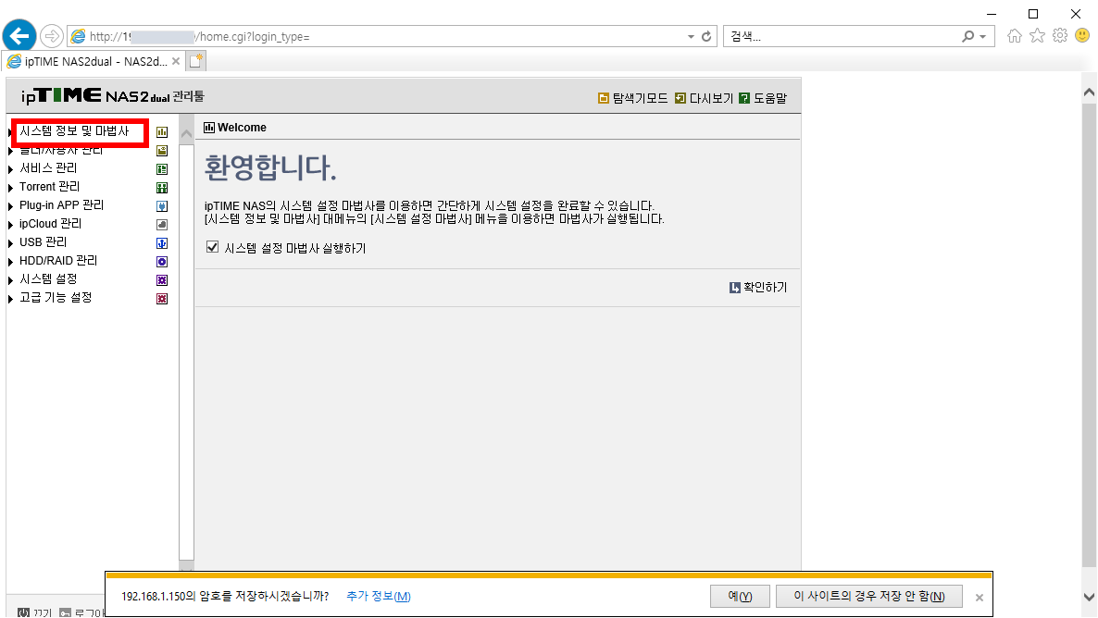This screenshot has width=1098, height=618.
Task: Click the 다시보기 link
Action: pos(704,99)
